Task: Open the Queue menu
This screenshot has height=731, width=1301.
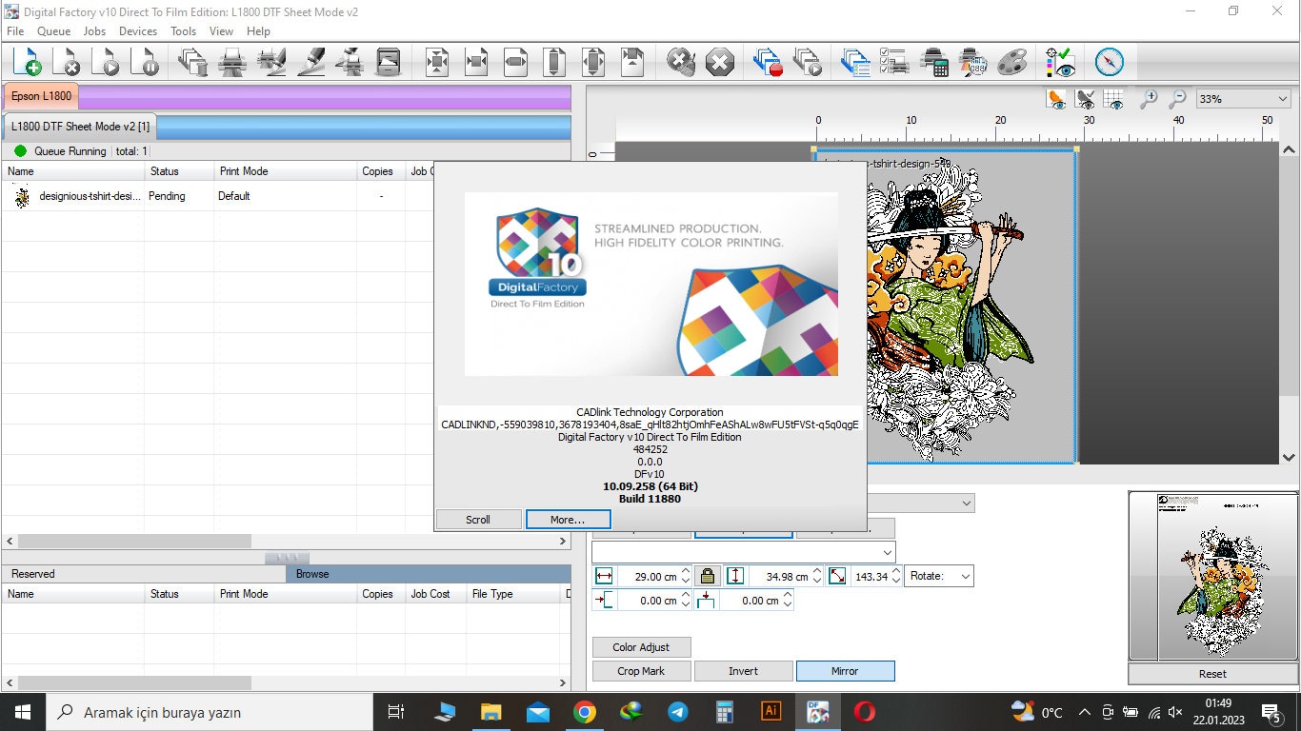Action: point(53,31)
